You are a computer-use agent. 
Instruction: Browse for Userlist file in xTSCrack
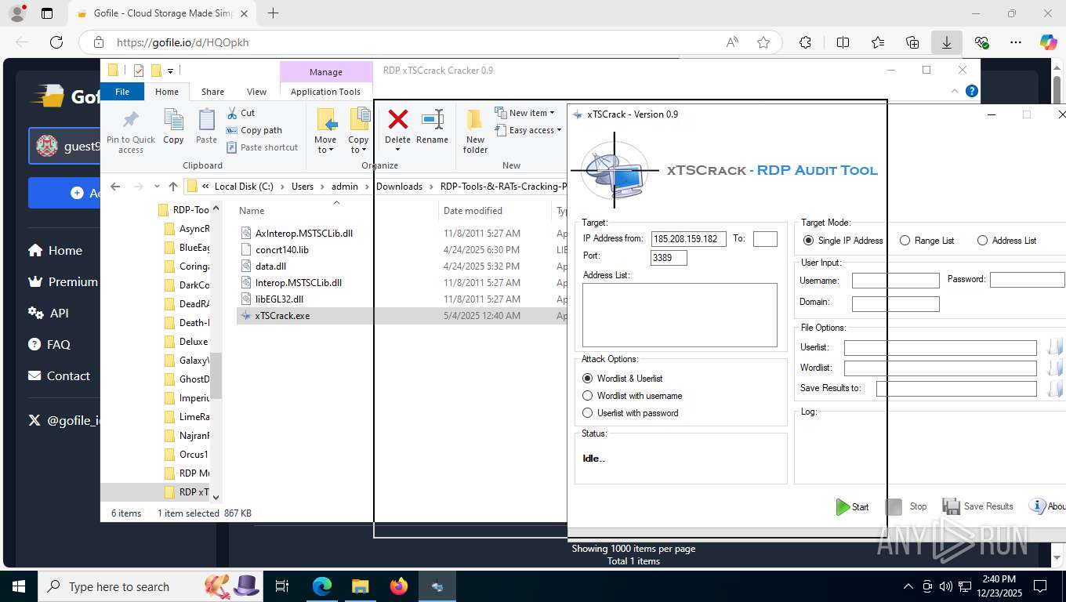1055,347
